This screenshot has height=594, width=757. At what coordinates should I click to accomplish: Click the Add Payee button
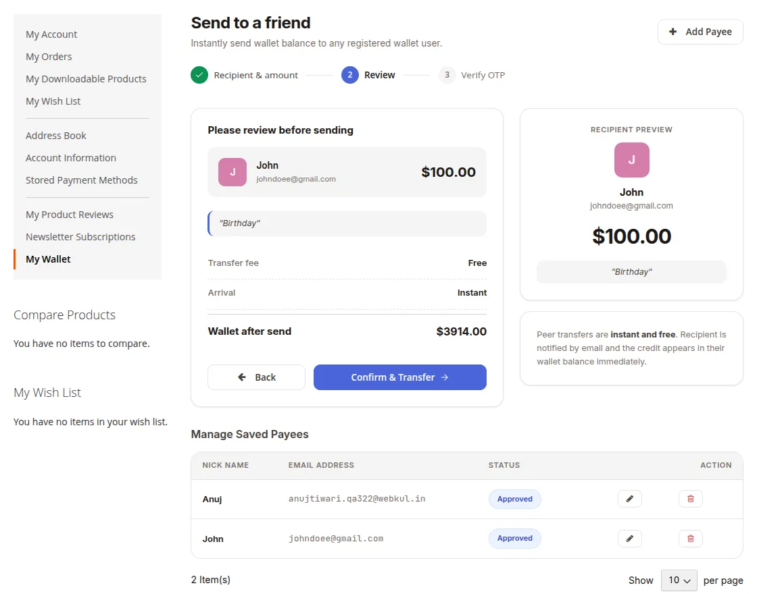(700, 32)
